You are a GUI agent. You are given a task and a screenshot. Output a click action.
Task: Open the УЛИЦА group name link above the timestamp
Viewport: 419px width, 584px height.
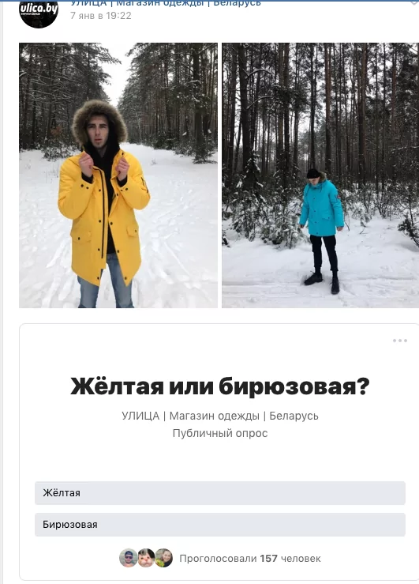click(166, 3)
